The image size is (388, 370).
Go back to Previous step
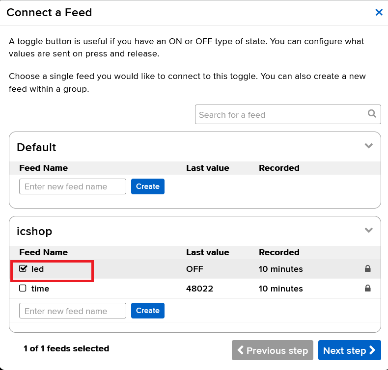(273, 350)
